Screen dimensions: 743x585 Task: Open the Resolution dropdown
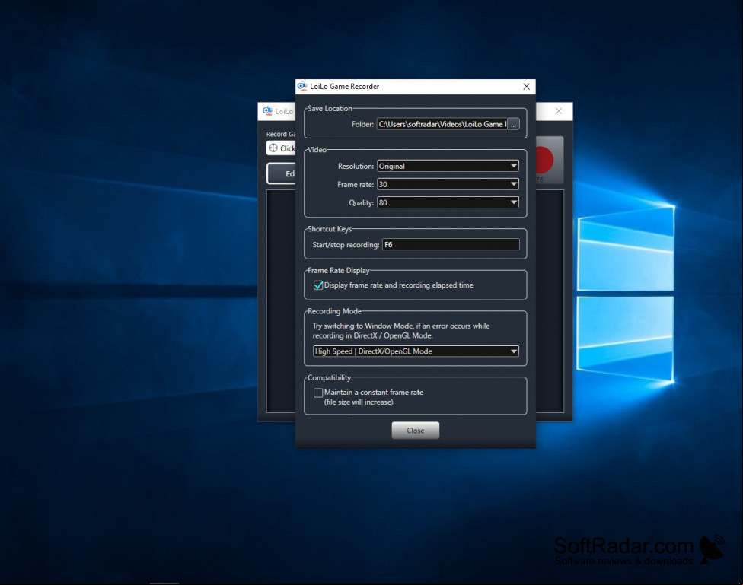coord(448,166)
